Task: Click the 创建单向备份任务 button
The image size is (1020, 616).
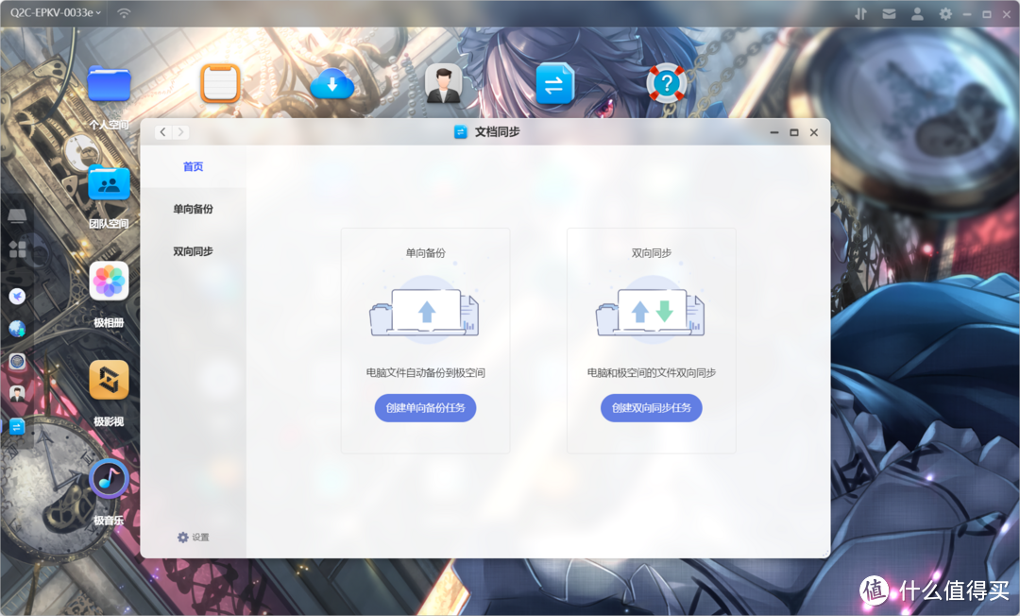Action: click(x=425, y=408)
